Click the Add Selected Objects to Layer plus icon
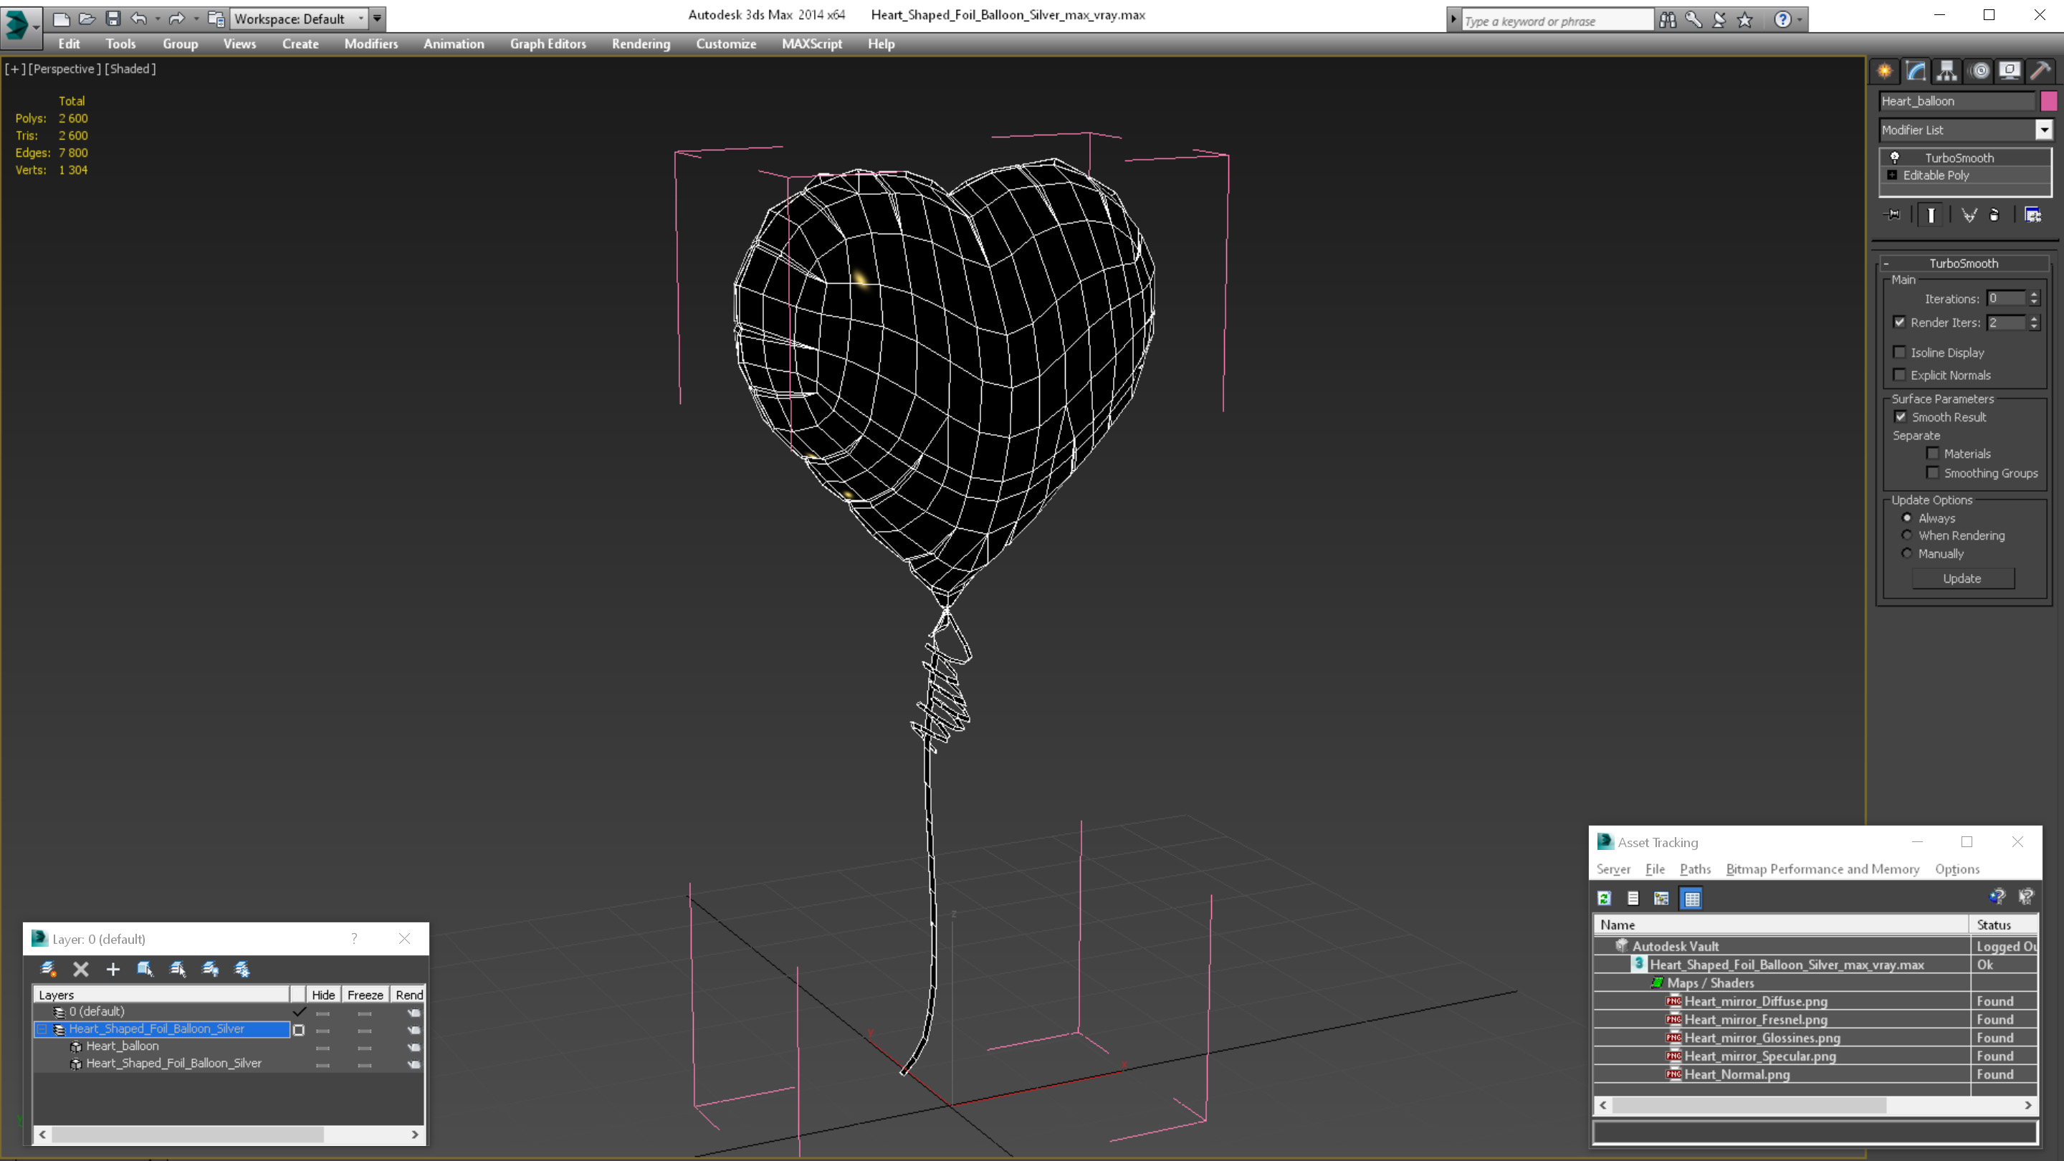2064x1161 pixels. [x=113, y=970]
